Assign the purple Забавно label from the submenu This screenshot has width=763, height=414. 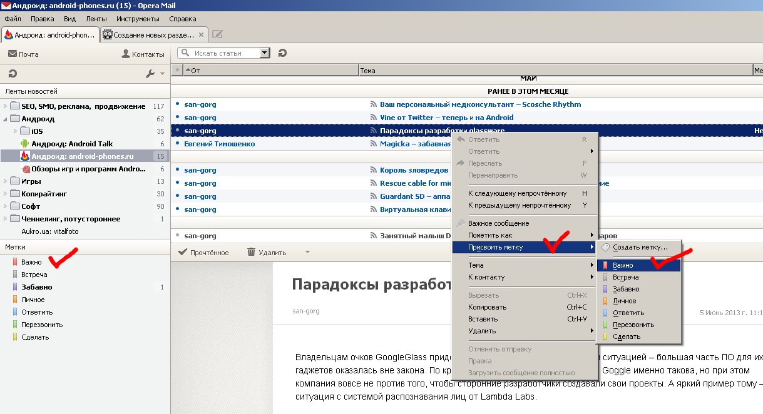[x=638, y=289]
